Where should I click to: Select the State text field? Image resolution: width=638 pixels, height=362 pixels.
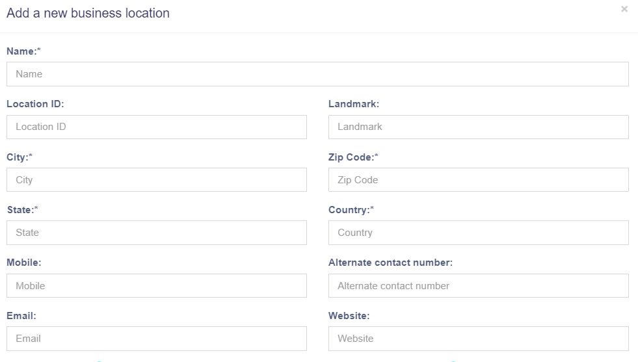(156, 233)
